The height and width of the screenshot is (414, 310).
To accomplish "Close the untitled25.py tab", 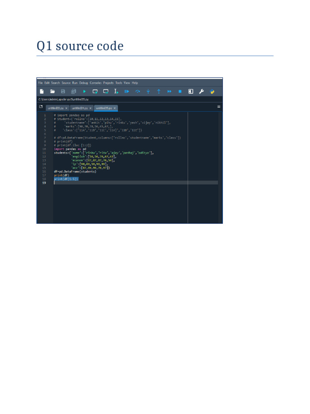I will click(x=115, y=108).
